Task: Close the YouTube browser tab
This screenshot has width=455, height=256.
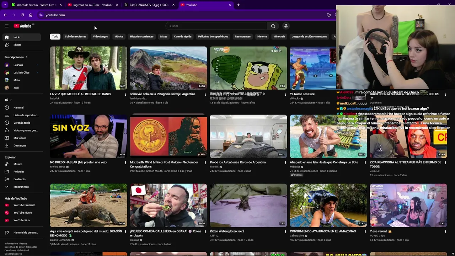Action: [230, 5]
